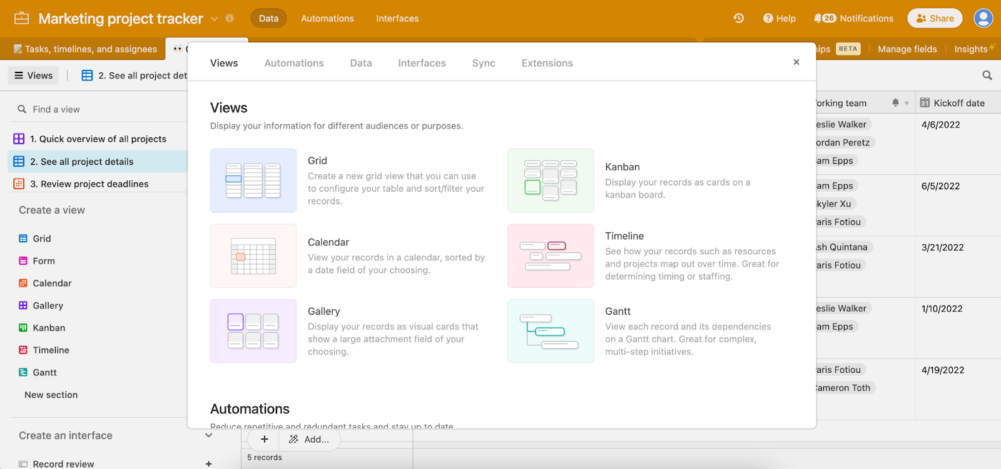Open base title dropdown chevron
Image resolution: width=1001 pixels, height=469 pixels.
click(x=215, y=19)
